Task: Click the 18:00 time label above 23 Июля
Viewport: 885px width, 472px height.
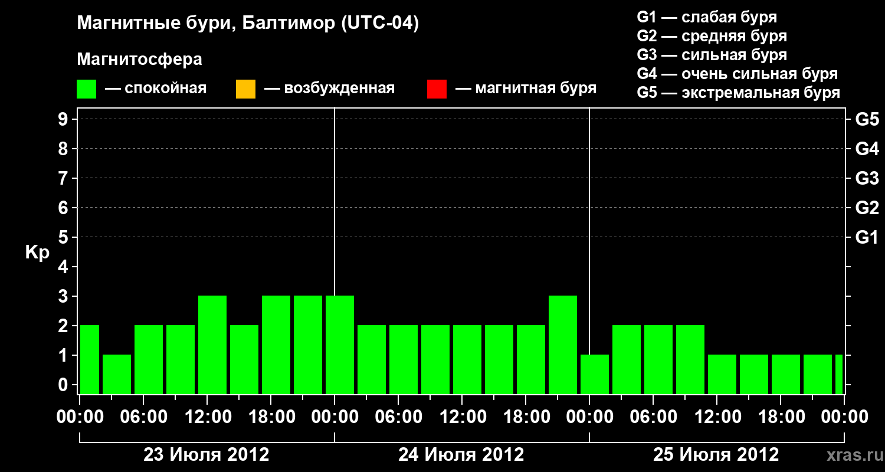Action: click(271, 417)
